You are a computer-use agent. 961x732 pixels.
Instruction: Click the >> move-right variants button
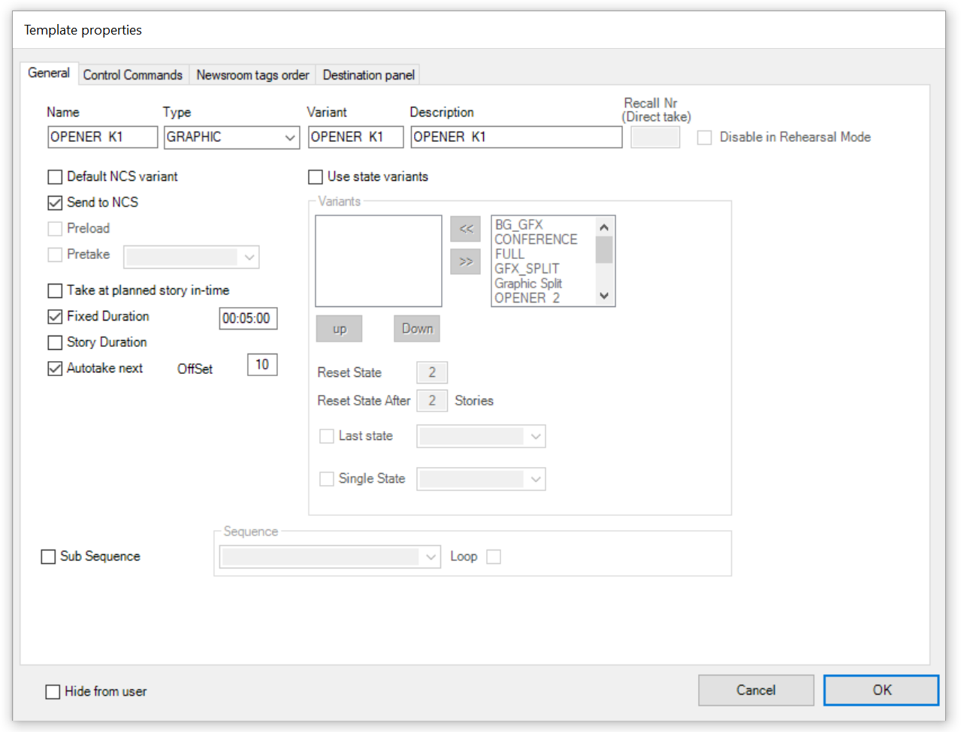[465, 262]
